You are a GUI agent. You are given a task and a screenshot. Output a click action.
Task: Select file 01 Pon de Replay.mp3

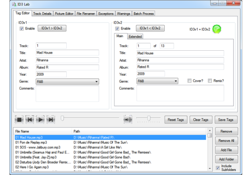tap(110, 142)
